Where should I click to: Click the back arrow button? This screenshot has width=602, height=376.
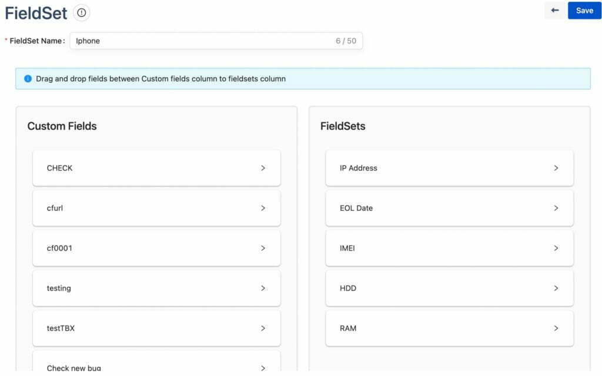click(554, 11)
